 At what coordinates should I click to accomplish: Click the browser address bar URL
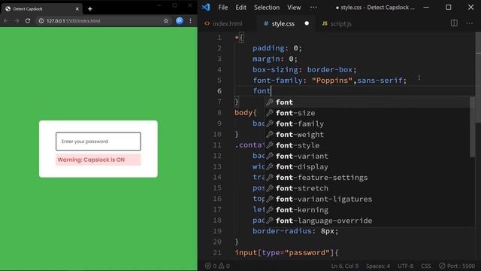click(x=74, y=20)
